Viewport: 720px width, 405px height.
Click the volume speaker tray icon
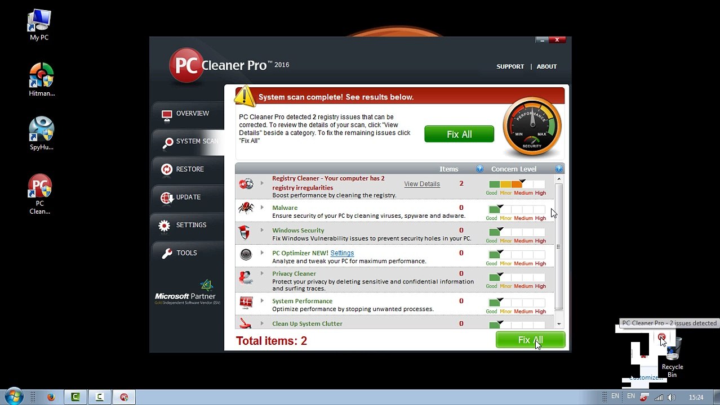pos(671,397)
